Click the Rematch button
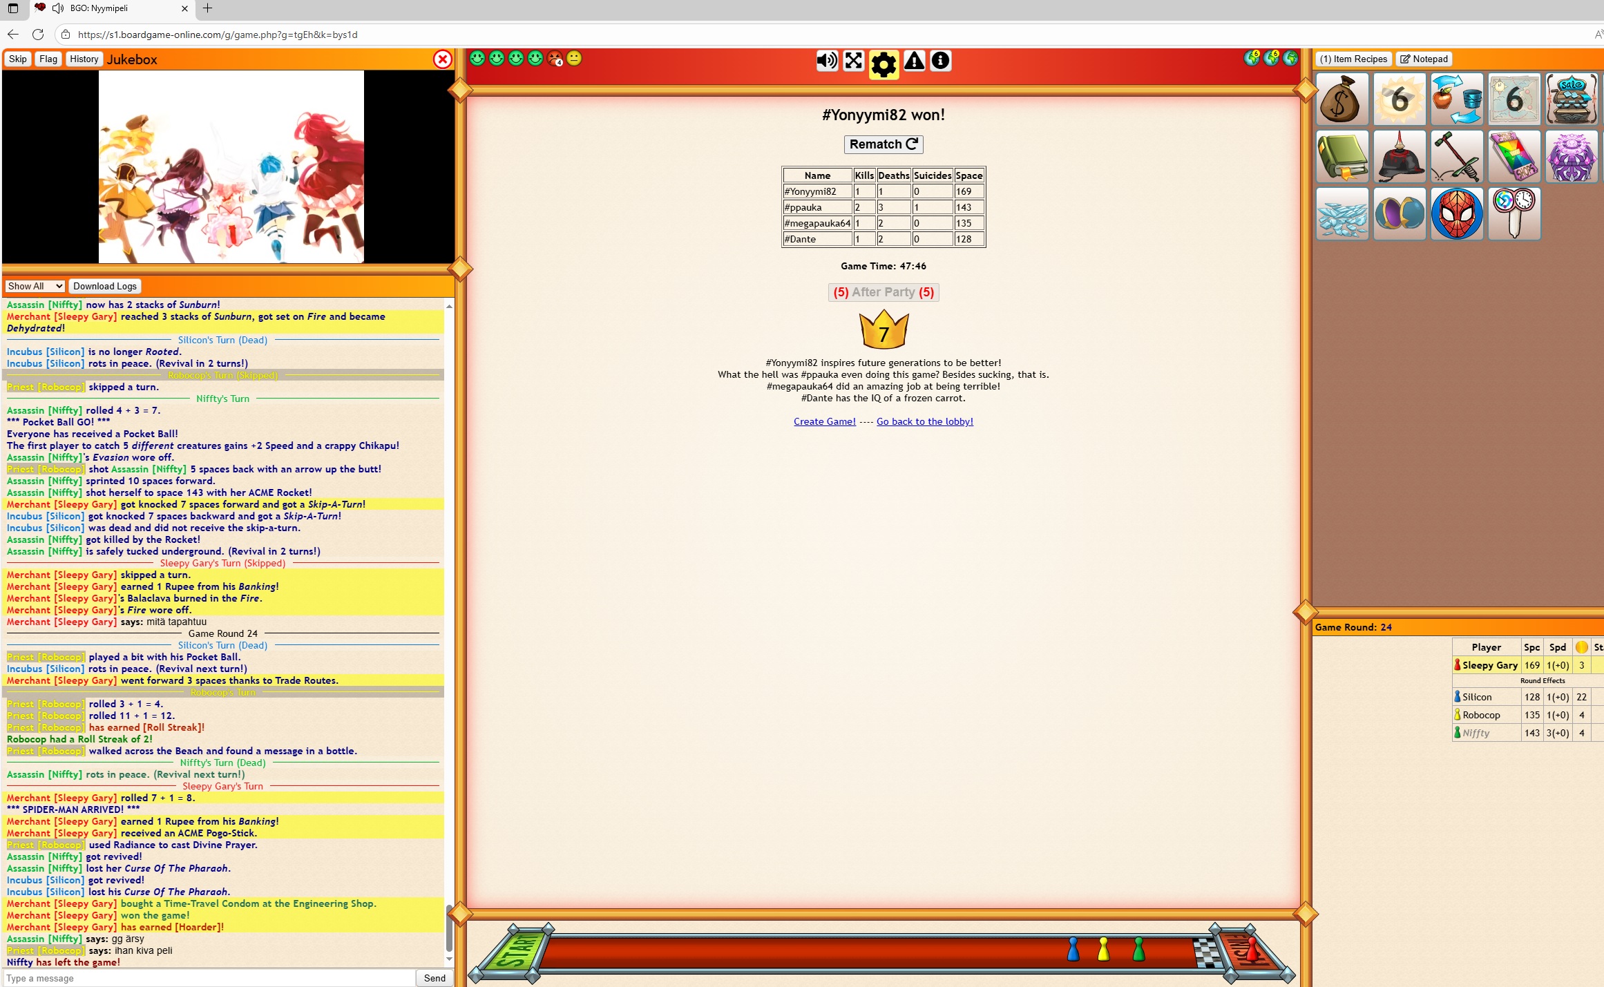 click(x=883, y=144)
